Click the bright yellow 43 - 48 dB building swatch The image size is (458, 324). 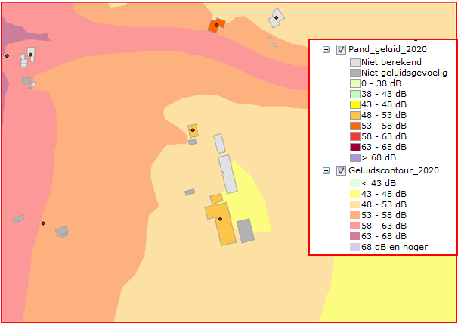tap(355, 104)
